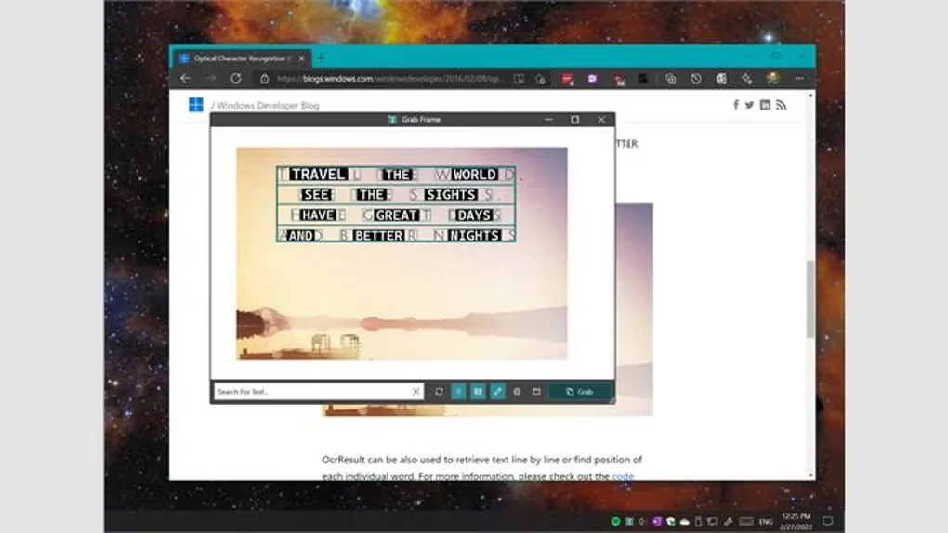Viewport: 948px width, 533px height.
Task: Close the Optical Character Recognition tab
Action: (x=301, y=58)
